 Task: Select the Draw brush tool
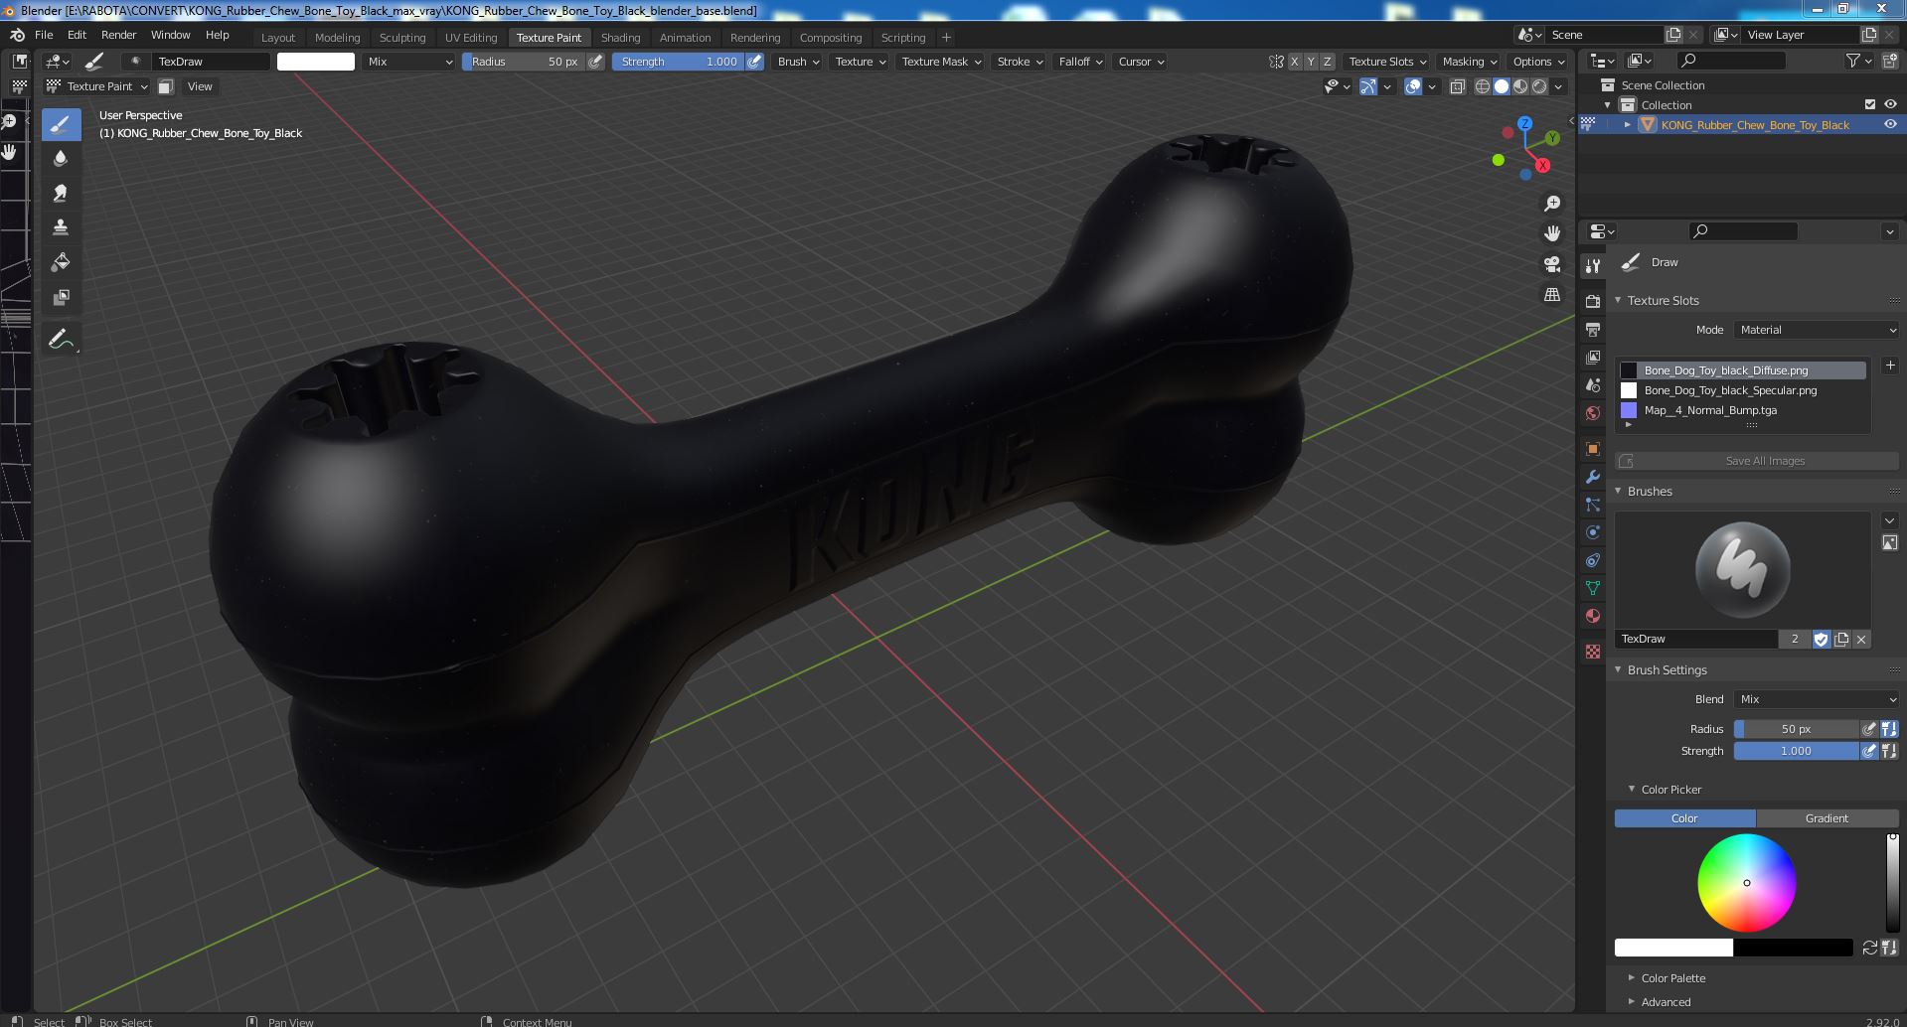coord(61,124)
